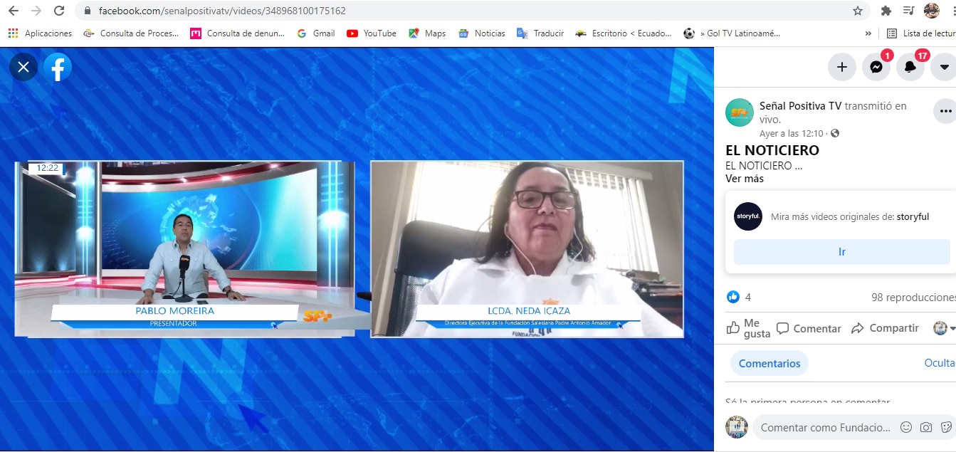Click the Compartir share button

click(x=886, y=328)
